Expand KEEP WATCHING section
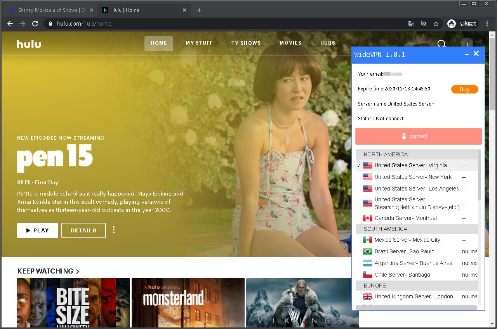497x329 pixels. 49,271
